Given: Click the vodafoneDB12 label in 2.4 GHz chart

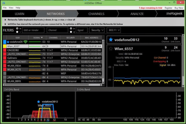Looking at the screenshot, I should point(50,102).
